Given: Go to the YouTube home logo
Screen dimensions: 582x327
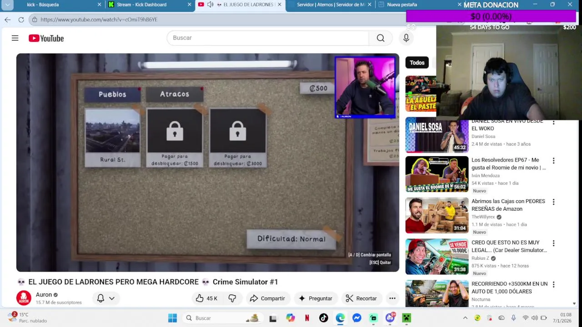Looking at the screenshot, I should tap(46, 38).
